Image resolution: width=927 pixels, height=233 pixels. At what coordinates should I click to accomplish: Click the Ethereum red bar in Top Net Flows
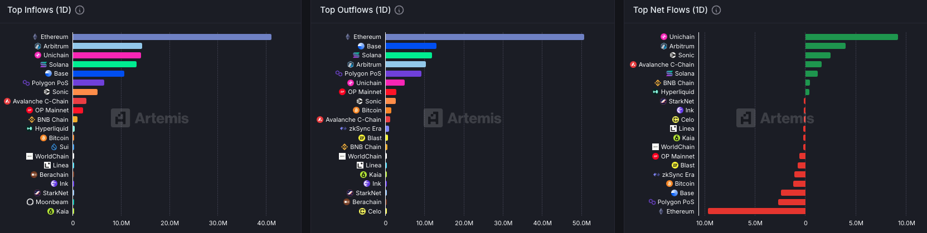(756, 211)
